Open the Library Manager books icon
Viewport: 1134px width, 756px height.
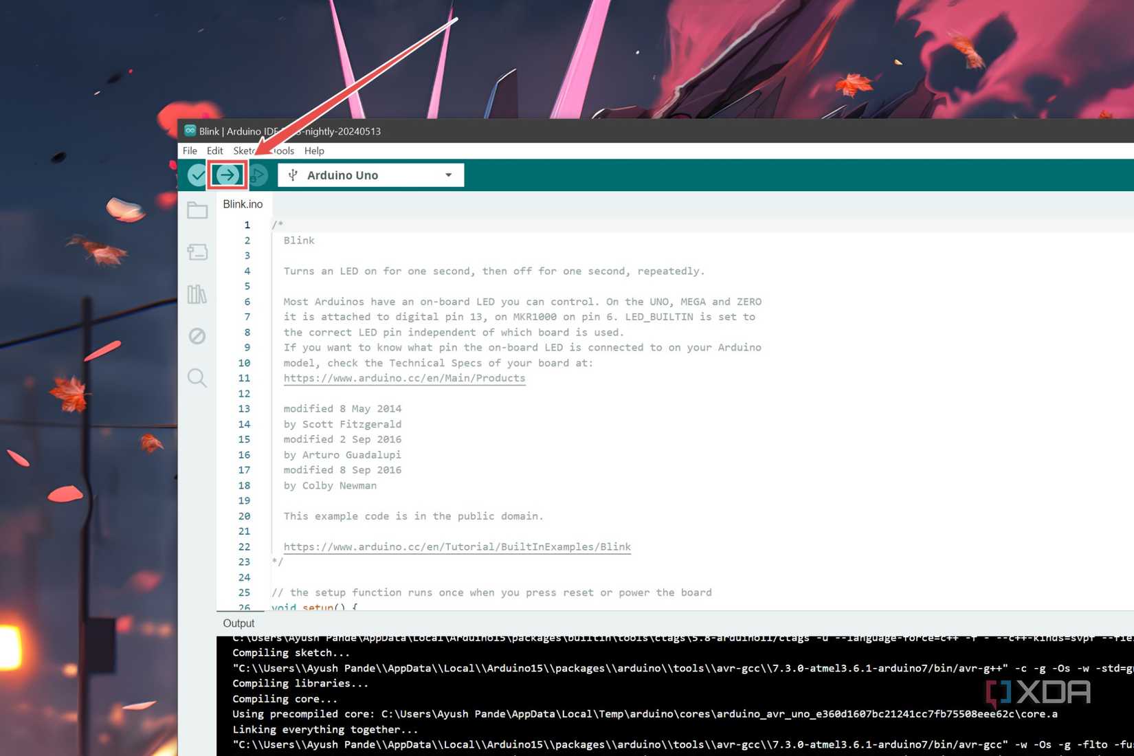tap(197, 294)
